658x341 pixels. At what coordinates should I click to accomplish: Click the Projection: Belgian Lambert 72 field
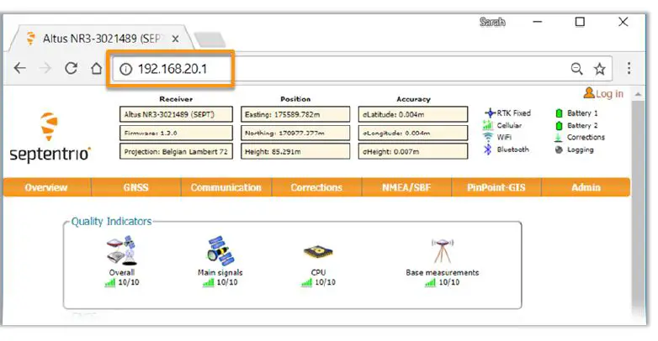pos(176,151)
